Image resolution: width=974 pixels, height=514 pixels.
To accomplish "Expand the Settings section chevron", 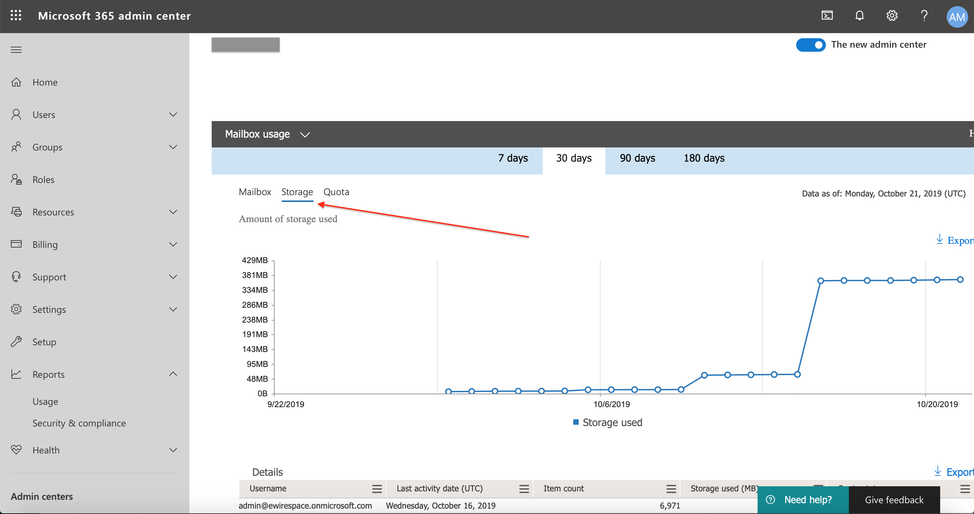I will pos(173,309).
